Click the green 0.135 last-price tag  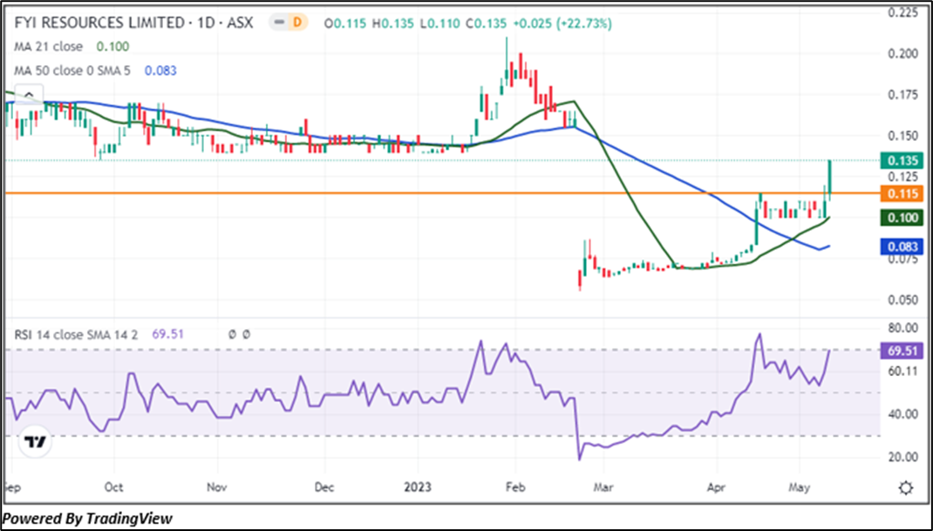[902, 160]
